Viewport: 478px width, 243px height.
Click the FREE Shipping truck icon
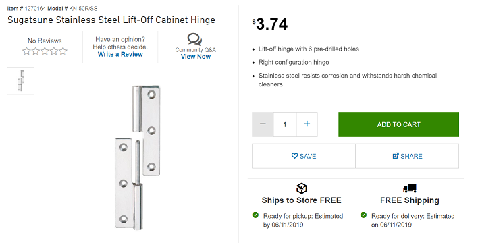coord(410,188)
